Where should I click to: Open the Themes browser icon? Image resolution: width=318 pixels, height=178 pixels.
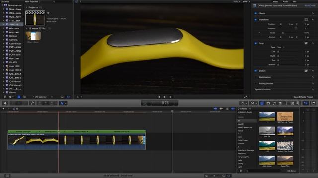click(x=298, y=103)
